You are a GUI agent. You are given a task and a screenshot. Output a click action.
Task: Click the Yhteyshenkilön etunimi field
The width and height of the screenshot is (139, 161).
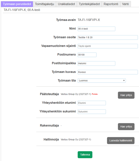[x=92, y=103]
